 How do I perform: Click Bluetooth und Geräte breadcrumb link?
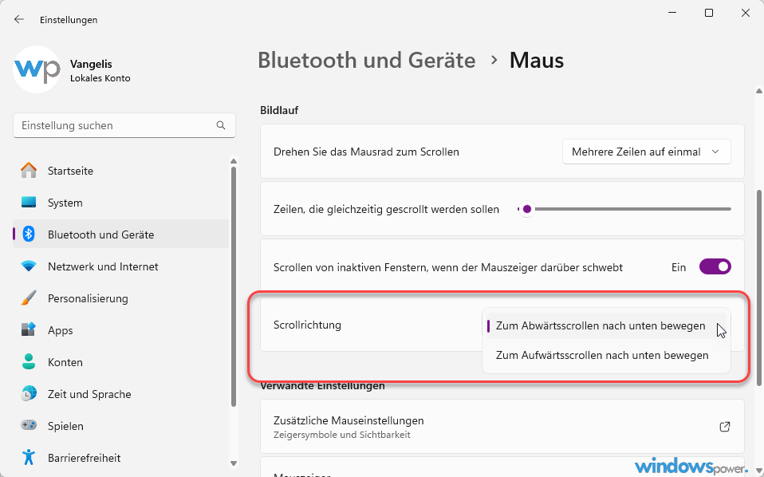pos(366,61)
